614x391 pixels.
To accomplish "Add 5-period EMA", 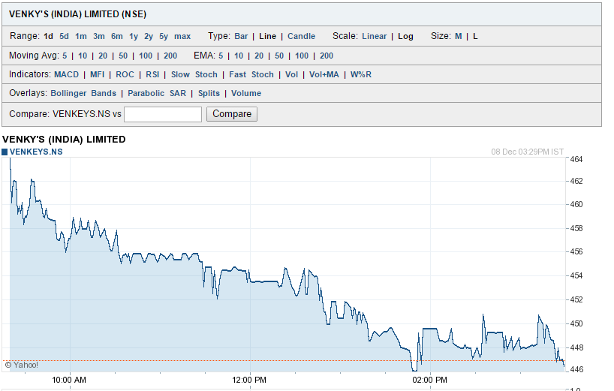I will pos(221,56).
